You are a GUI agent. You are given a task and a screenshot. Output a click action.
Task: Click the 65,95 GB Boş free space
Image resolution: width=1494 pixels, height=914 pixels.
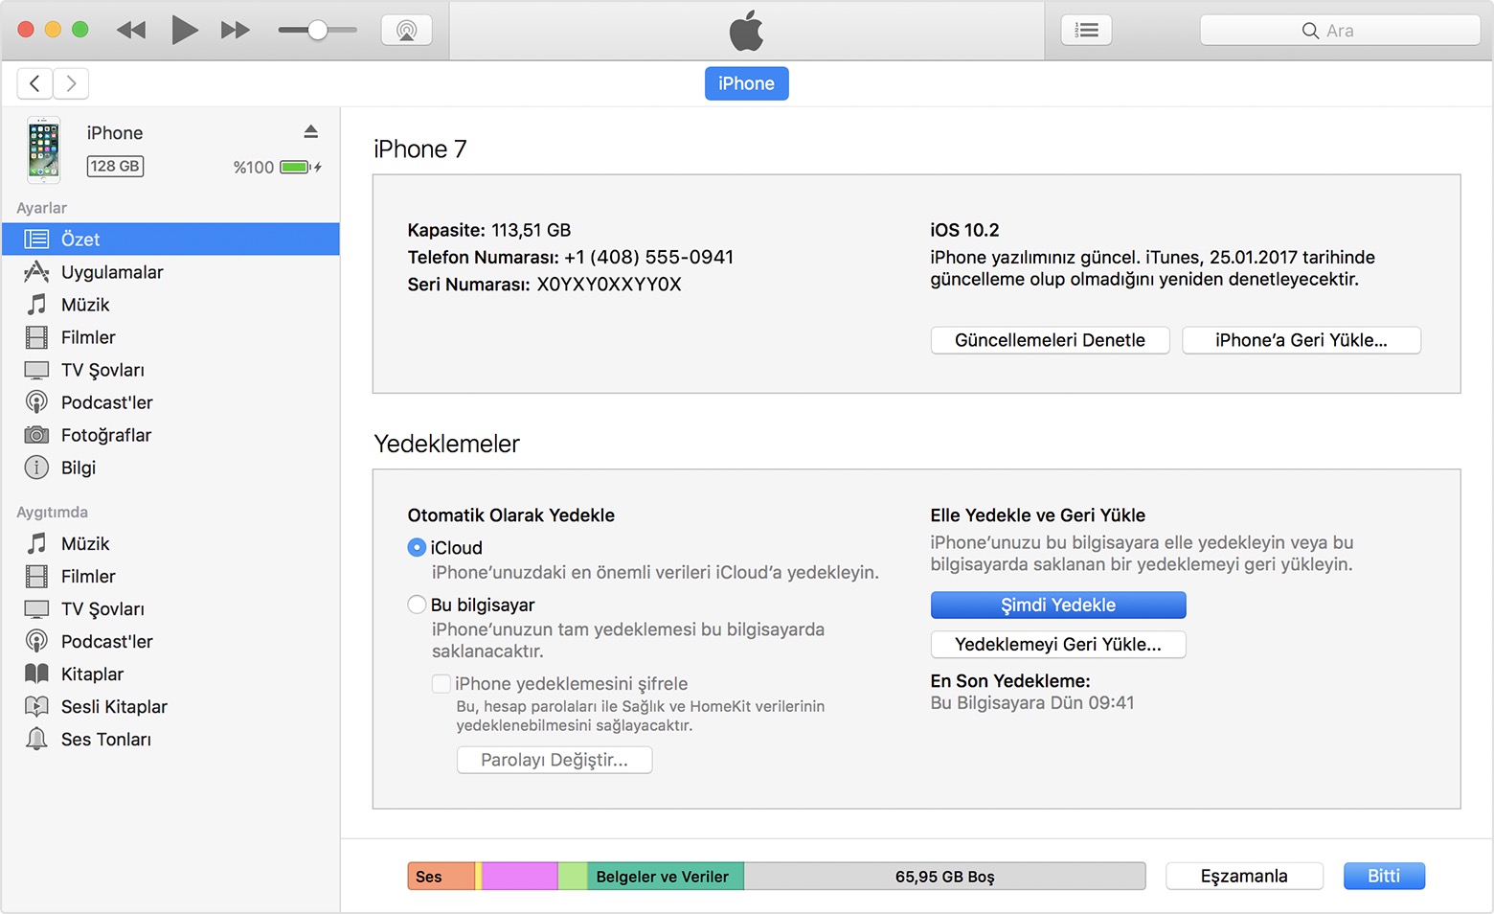tap(944, 876)
